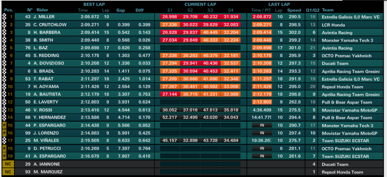
Task: Click the LCR Honda team name
Action: (333, 25)
